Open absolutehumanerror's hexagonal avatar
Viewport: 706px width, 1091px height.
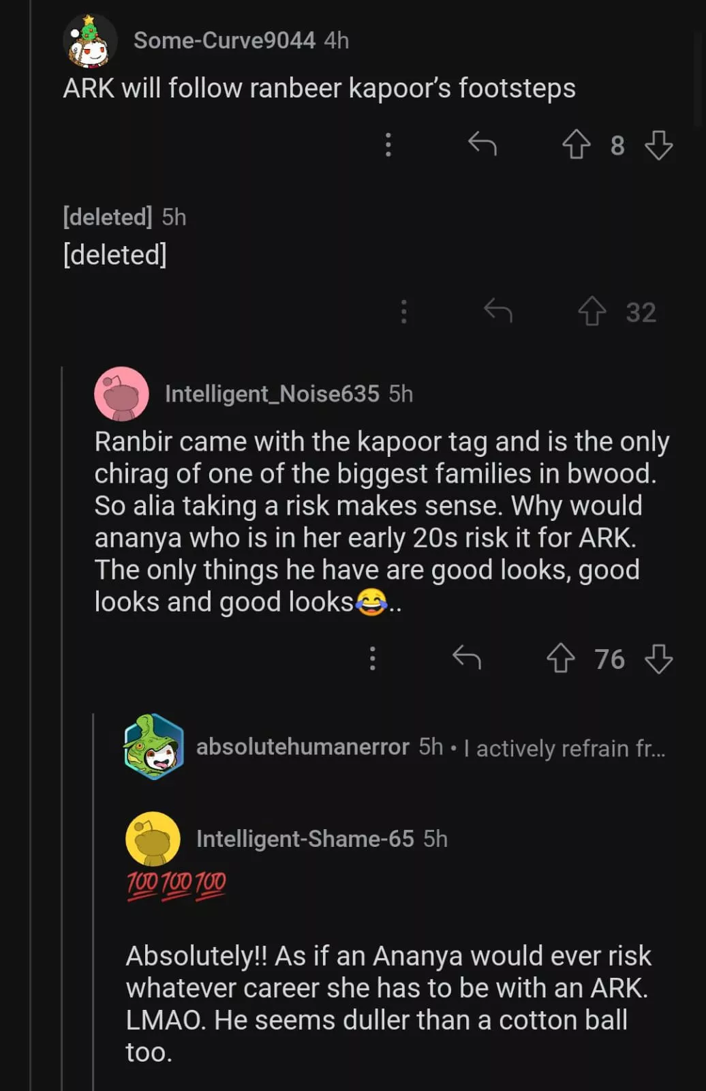pyautogui.click(x=153, y=747)
